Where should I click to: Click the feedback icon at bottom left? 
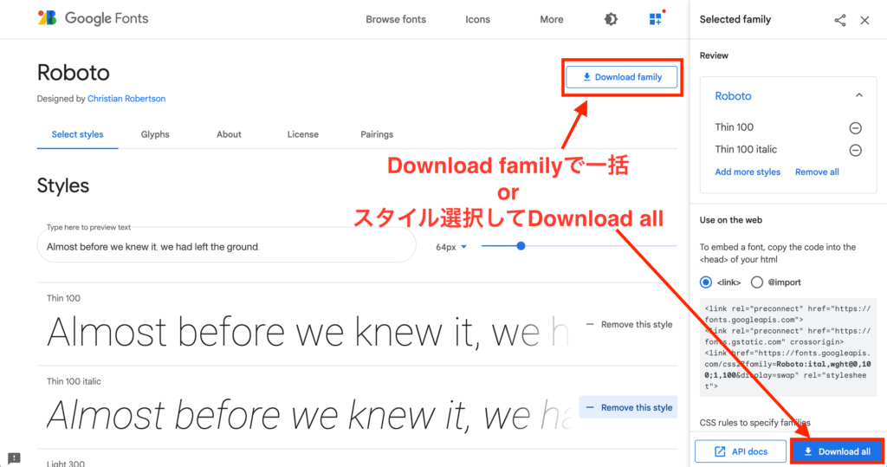point(14,458)
